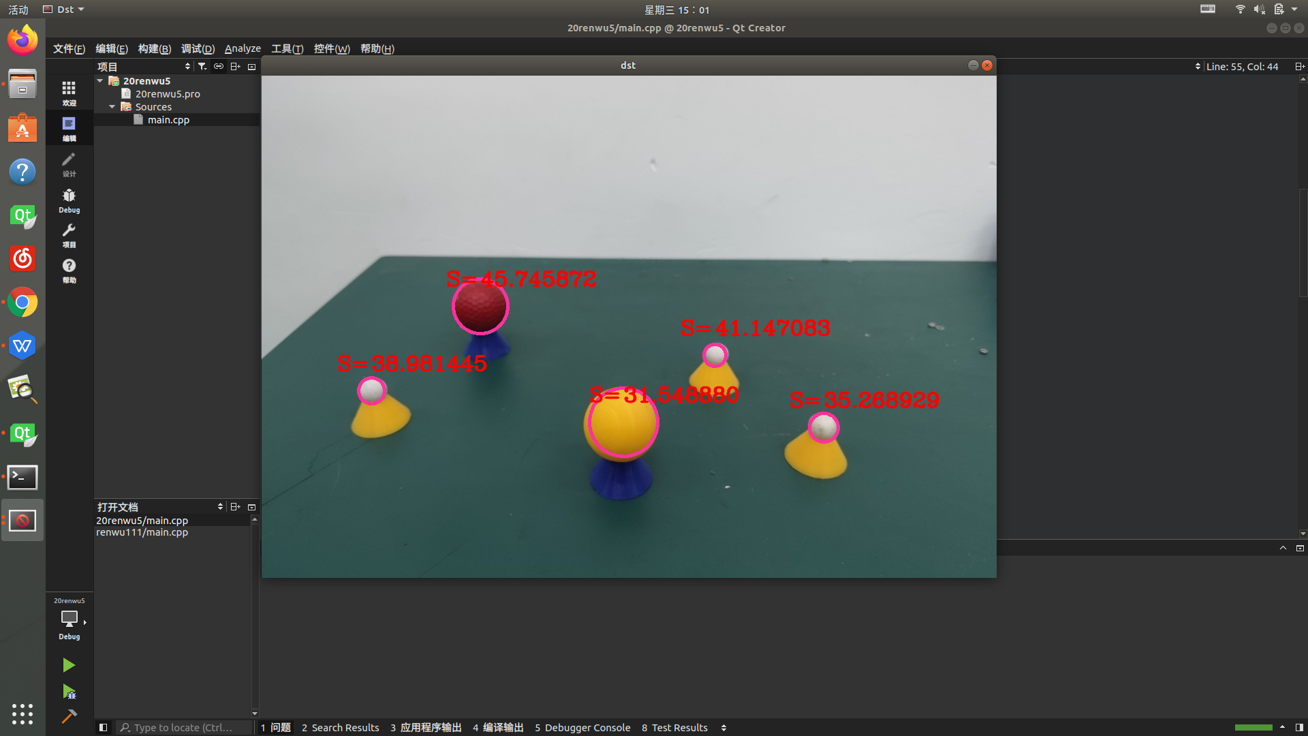Open the 20renwu5 Debug kit selector

69,619
